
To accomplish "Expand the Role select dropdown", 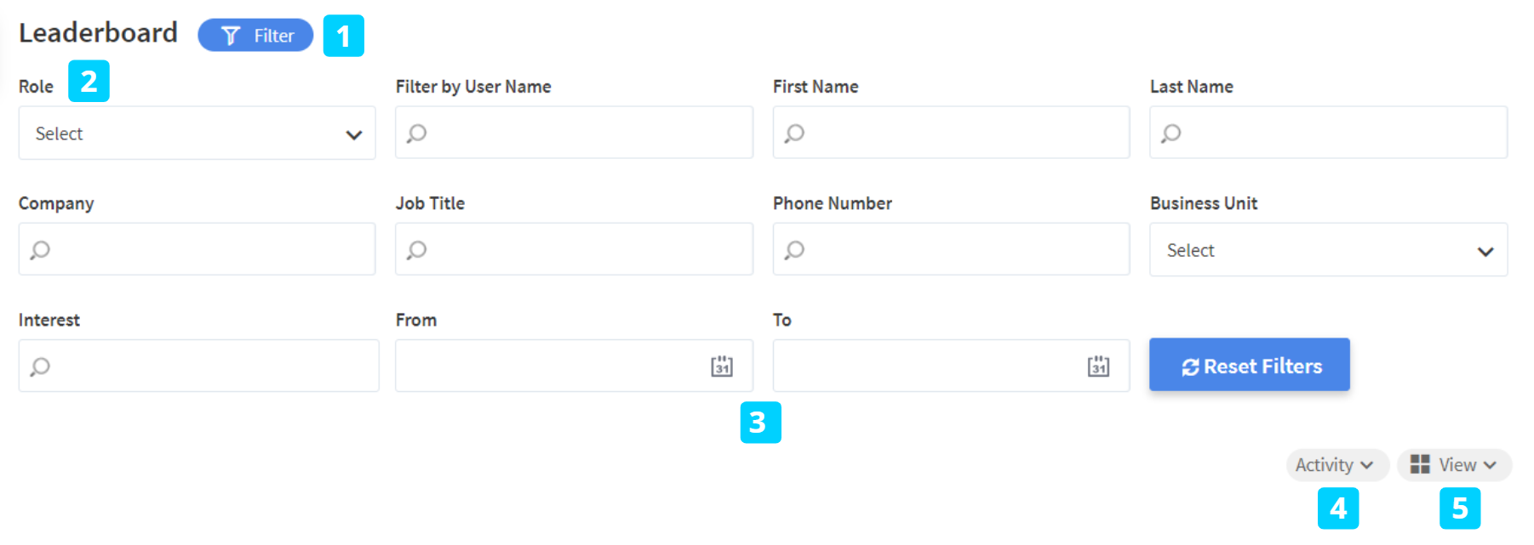I will click(x=197, y=133).
